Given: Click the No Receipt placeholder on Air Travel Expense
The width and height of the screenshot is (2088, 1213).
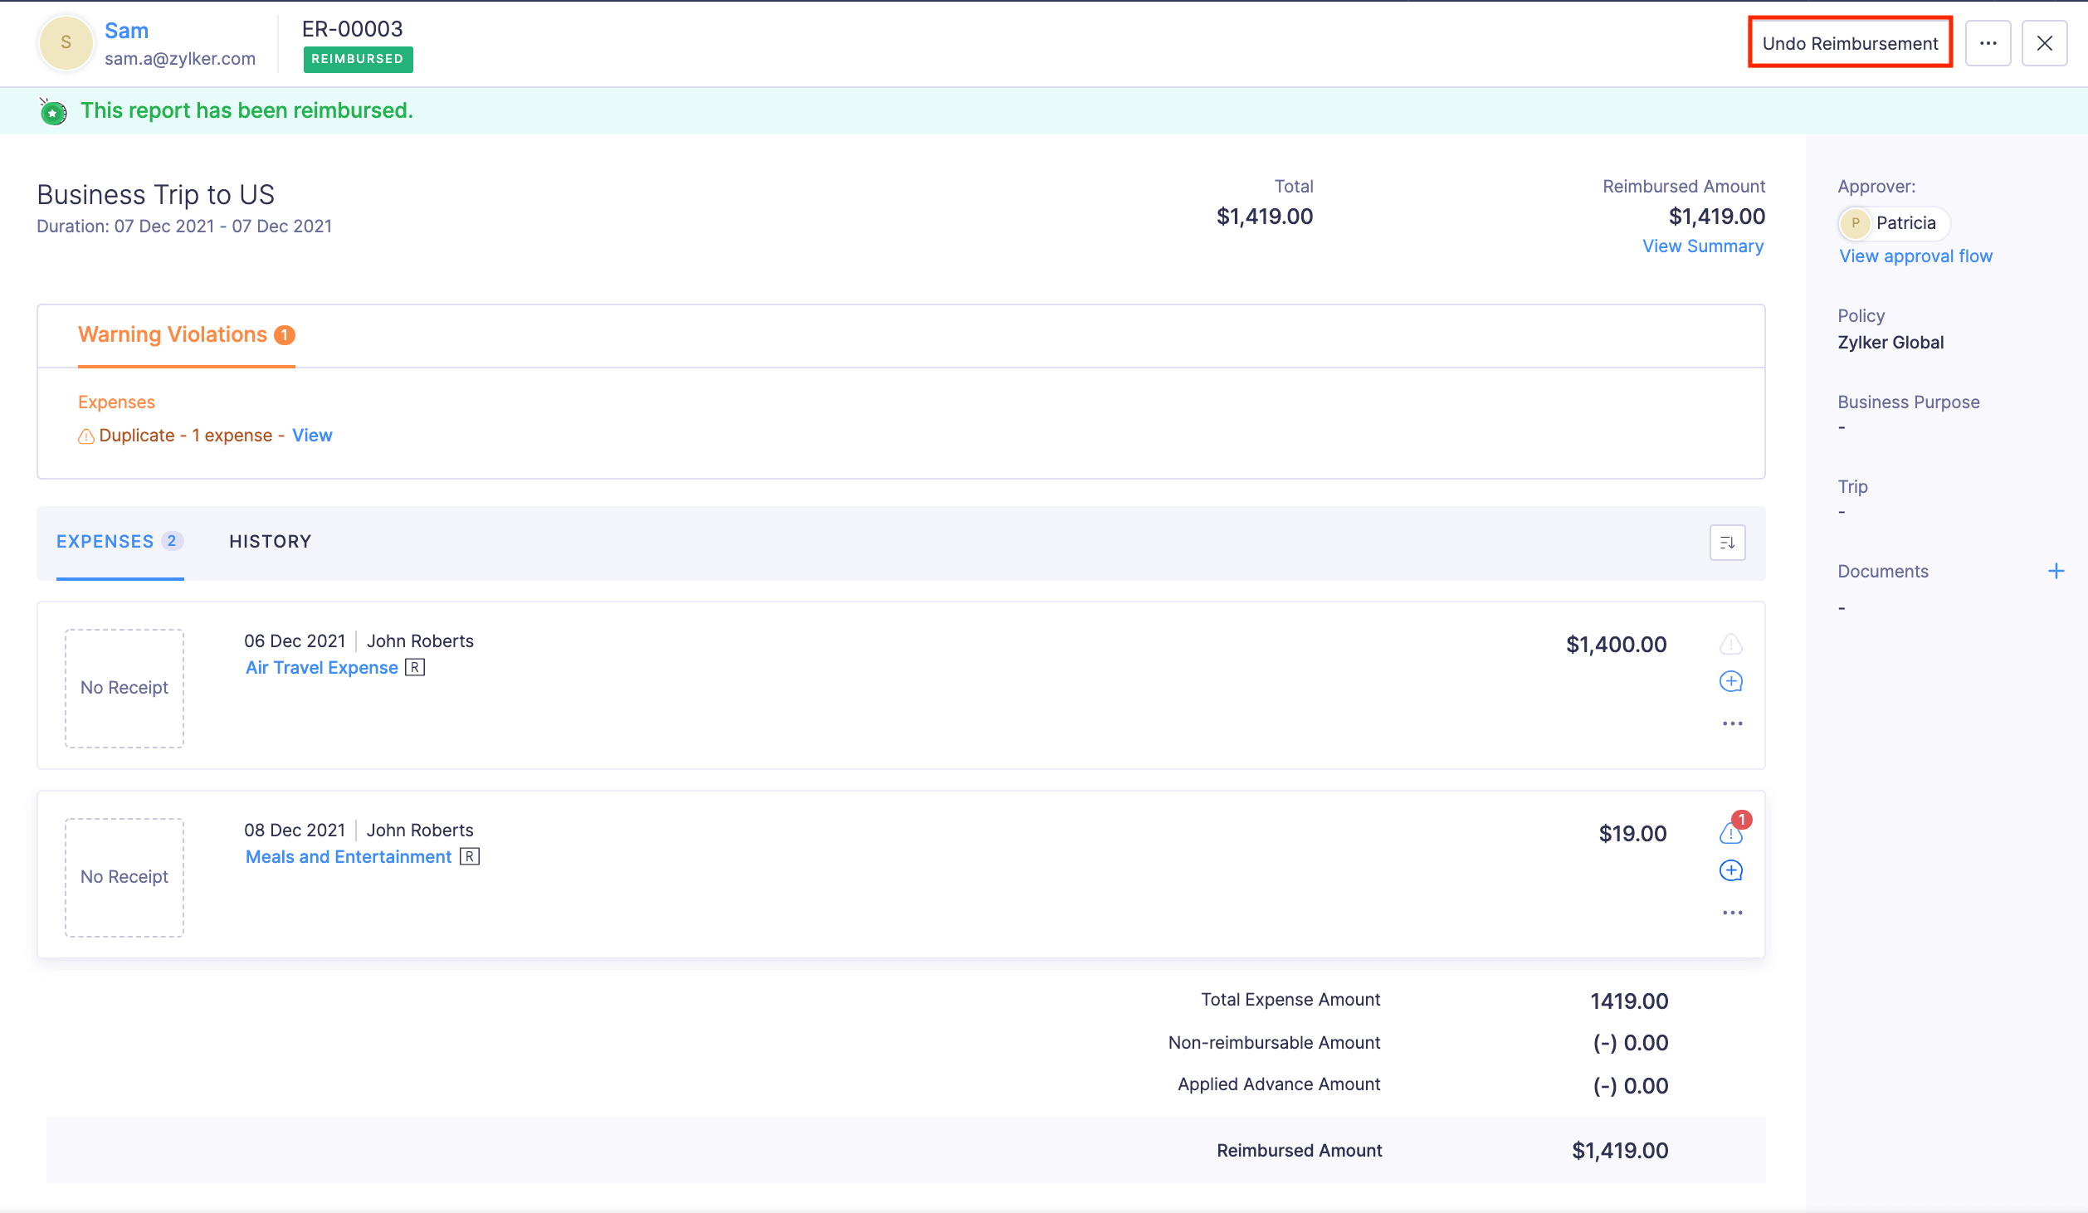Looking at the screenshot, I should point(124,688).
